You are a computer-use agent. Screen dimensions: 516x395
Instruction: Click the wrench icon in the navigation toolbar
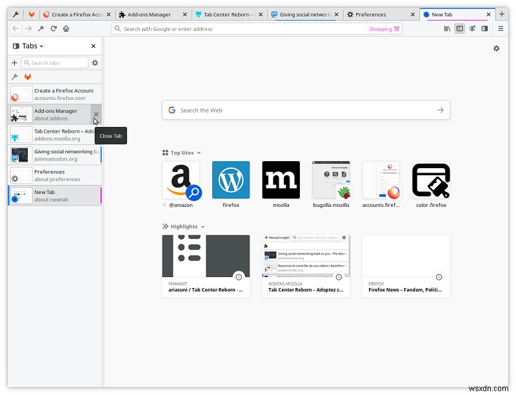pos(41,28)
